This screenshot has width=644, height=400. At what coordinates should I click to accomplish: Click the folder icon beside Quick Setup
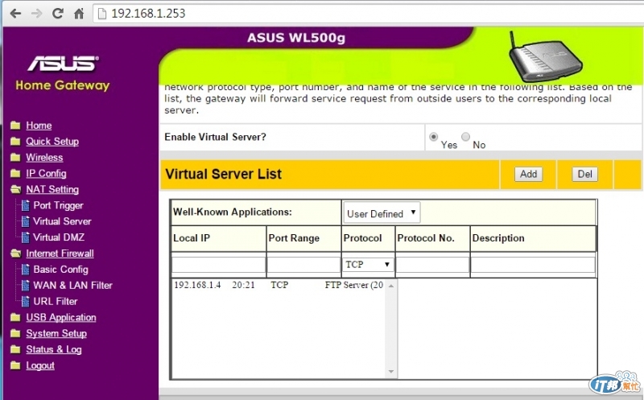[x=15, y=142]
